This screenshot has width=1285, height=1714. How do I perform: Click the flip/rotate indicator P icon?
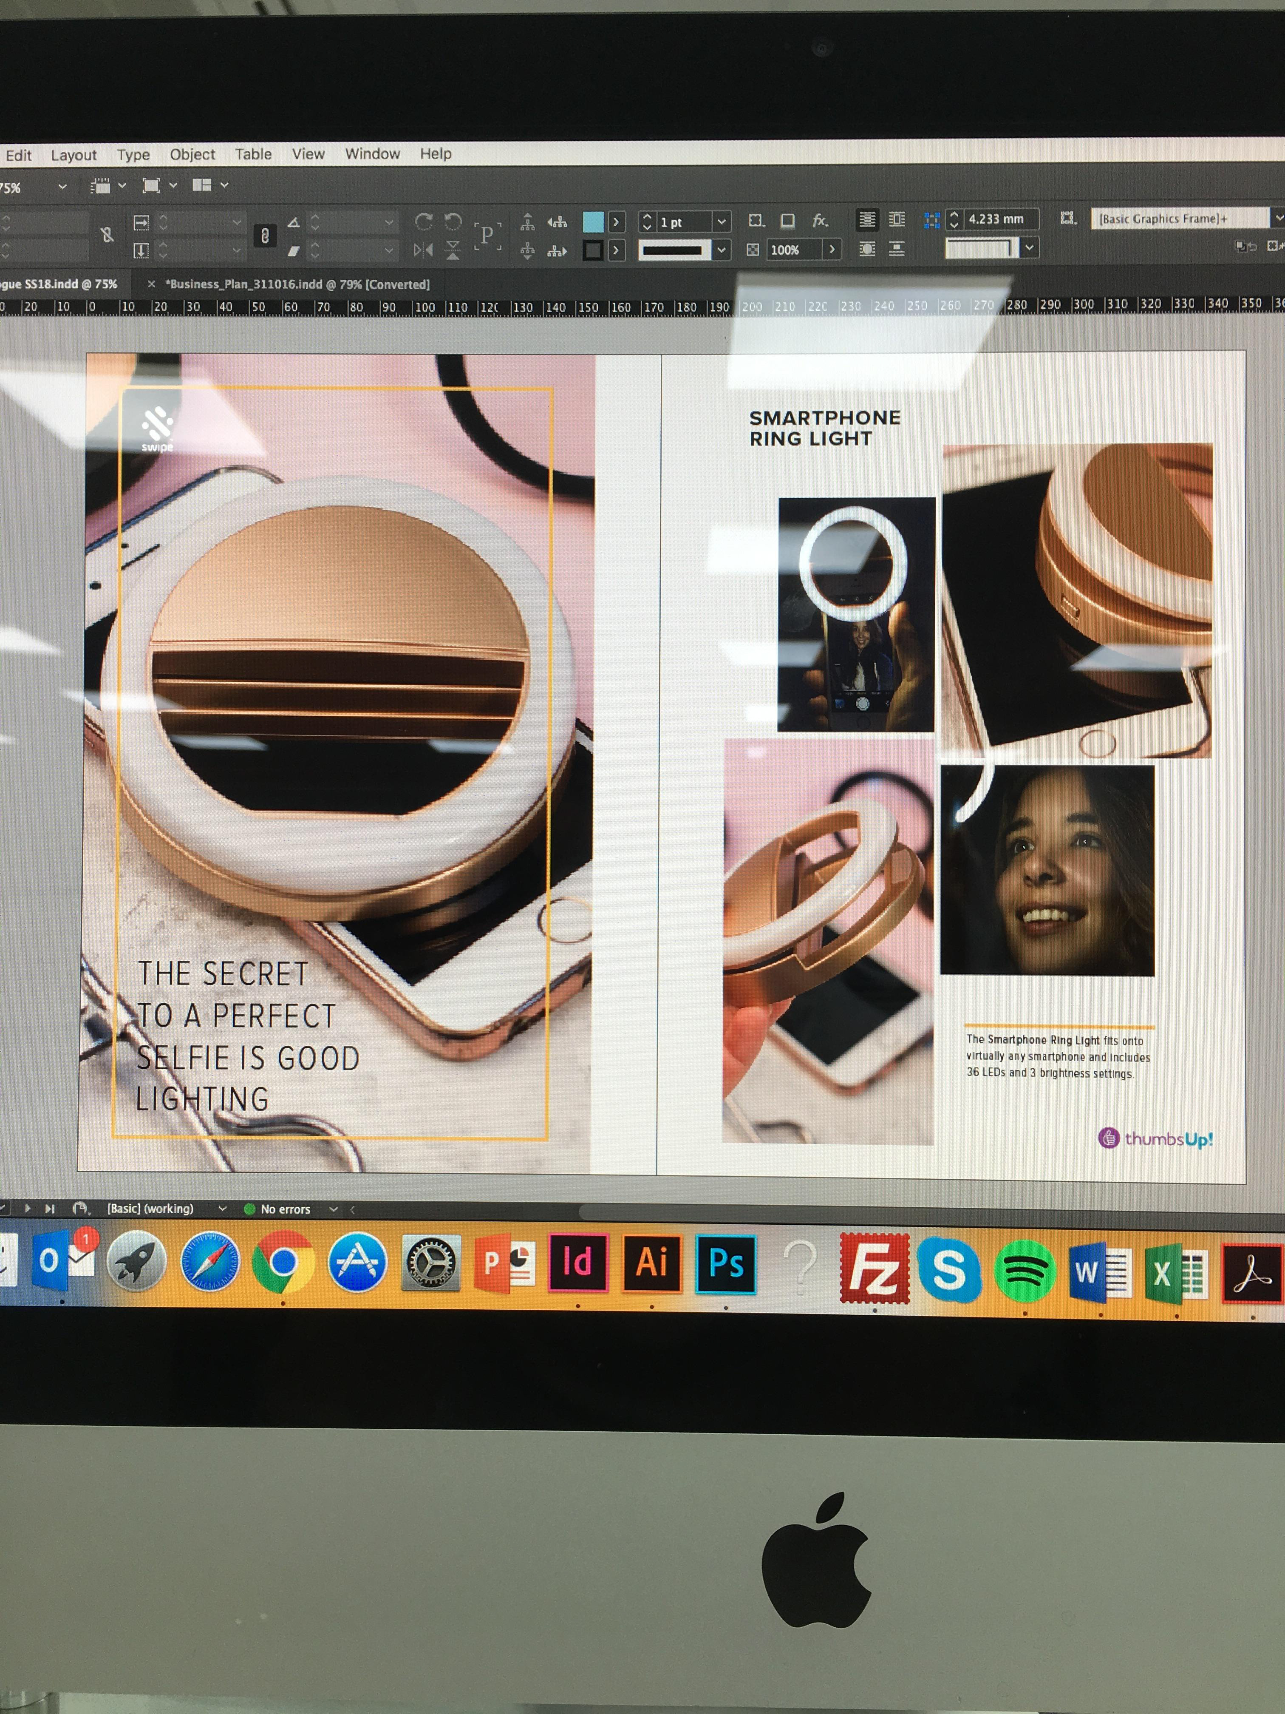pyautogui.click(x=487, y=236)
